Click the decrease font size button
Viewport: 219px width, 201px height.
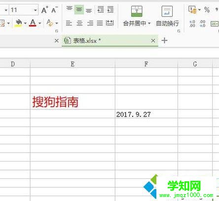coord(54,10)
